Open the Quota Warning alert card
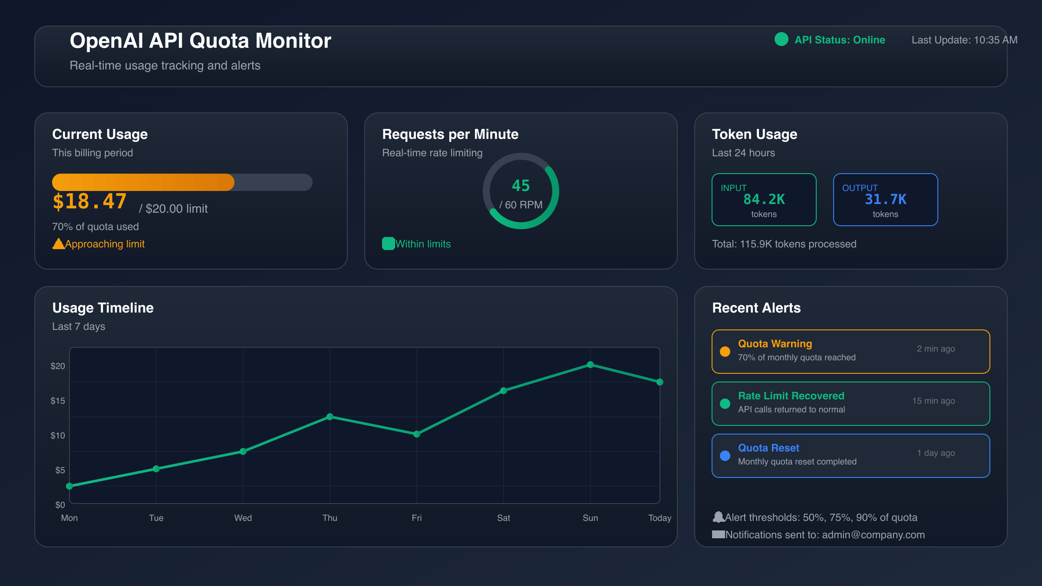The image size is (1042, 586). 851,352
